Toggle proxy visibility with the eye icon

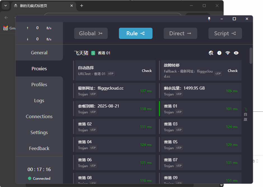tap(236, 53)
